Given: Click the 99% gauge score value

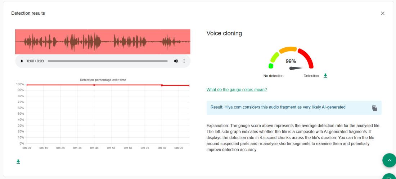Looking at the screenshot, I should 291,61.
